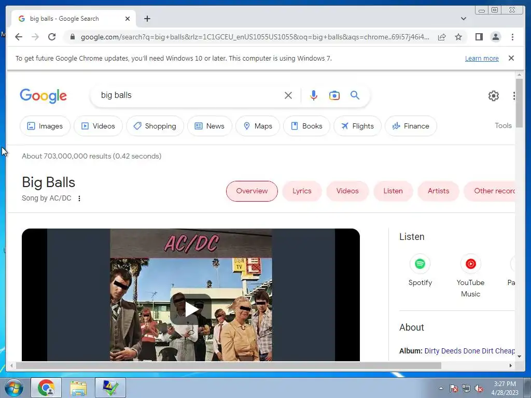Show hidden system tray icons

(x=441, y=388)
